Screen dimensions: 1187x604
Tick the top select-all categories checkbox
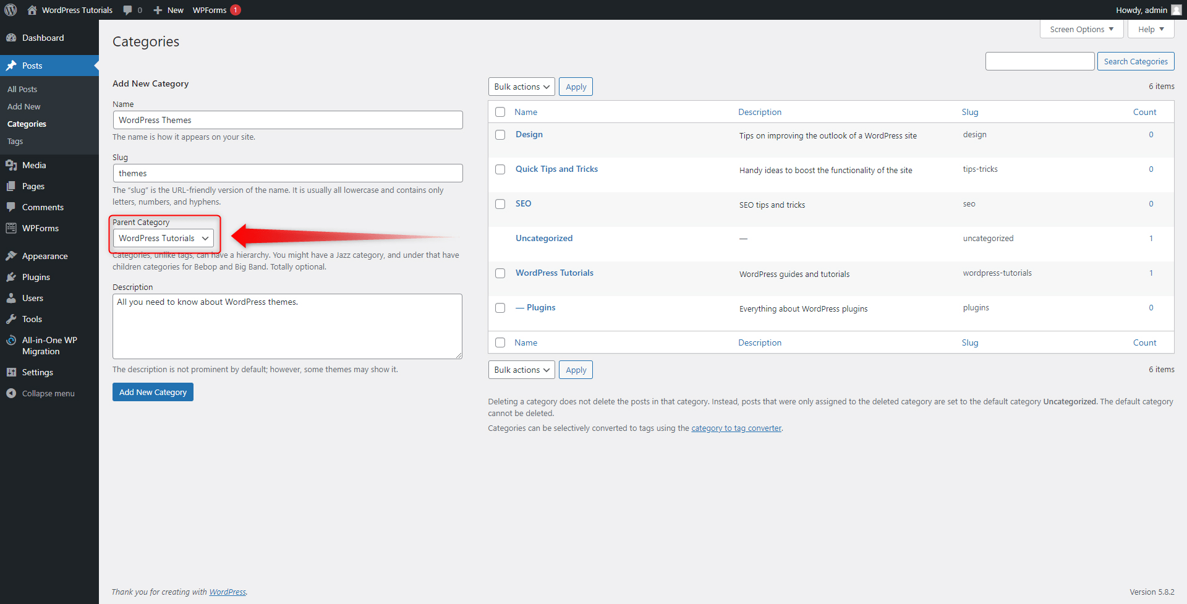click(x=500, y=112)
